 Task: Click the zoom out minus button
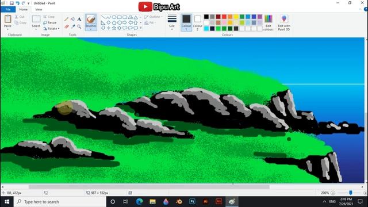pos(333,193)
